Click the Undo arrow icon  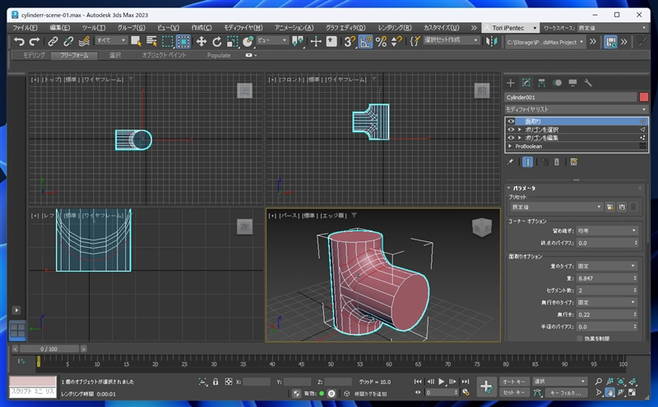(x=19, y=41)
